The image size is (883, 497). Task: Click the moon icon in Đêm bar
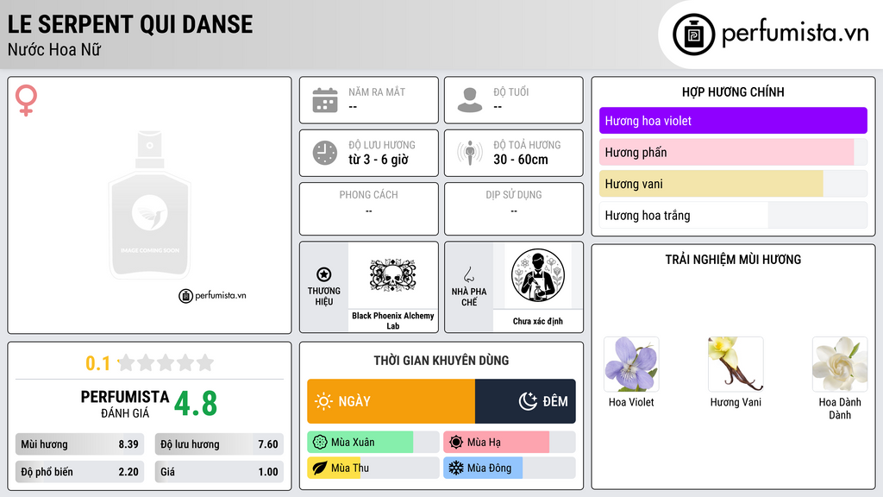pos(528,401)
